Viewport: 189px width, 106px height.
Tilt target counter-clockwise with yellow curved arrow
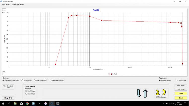(x=164, y=92)
